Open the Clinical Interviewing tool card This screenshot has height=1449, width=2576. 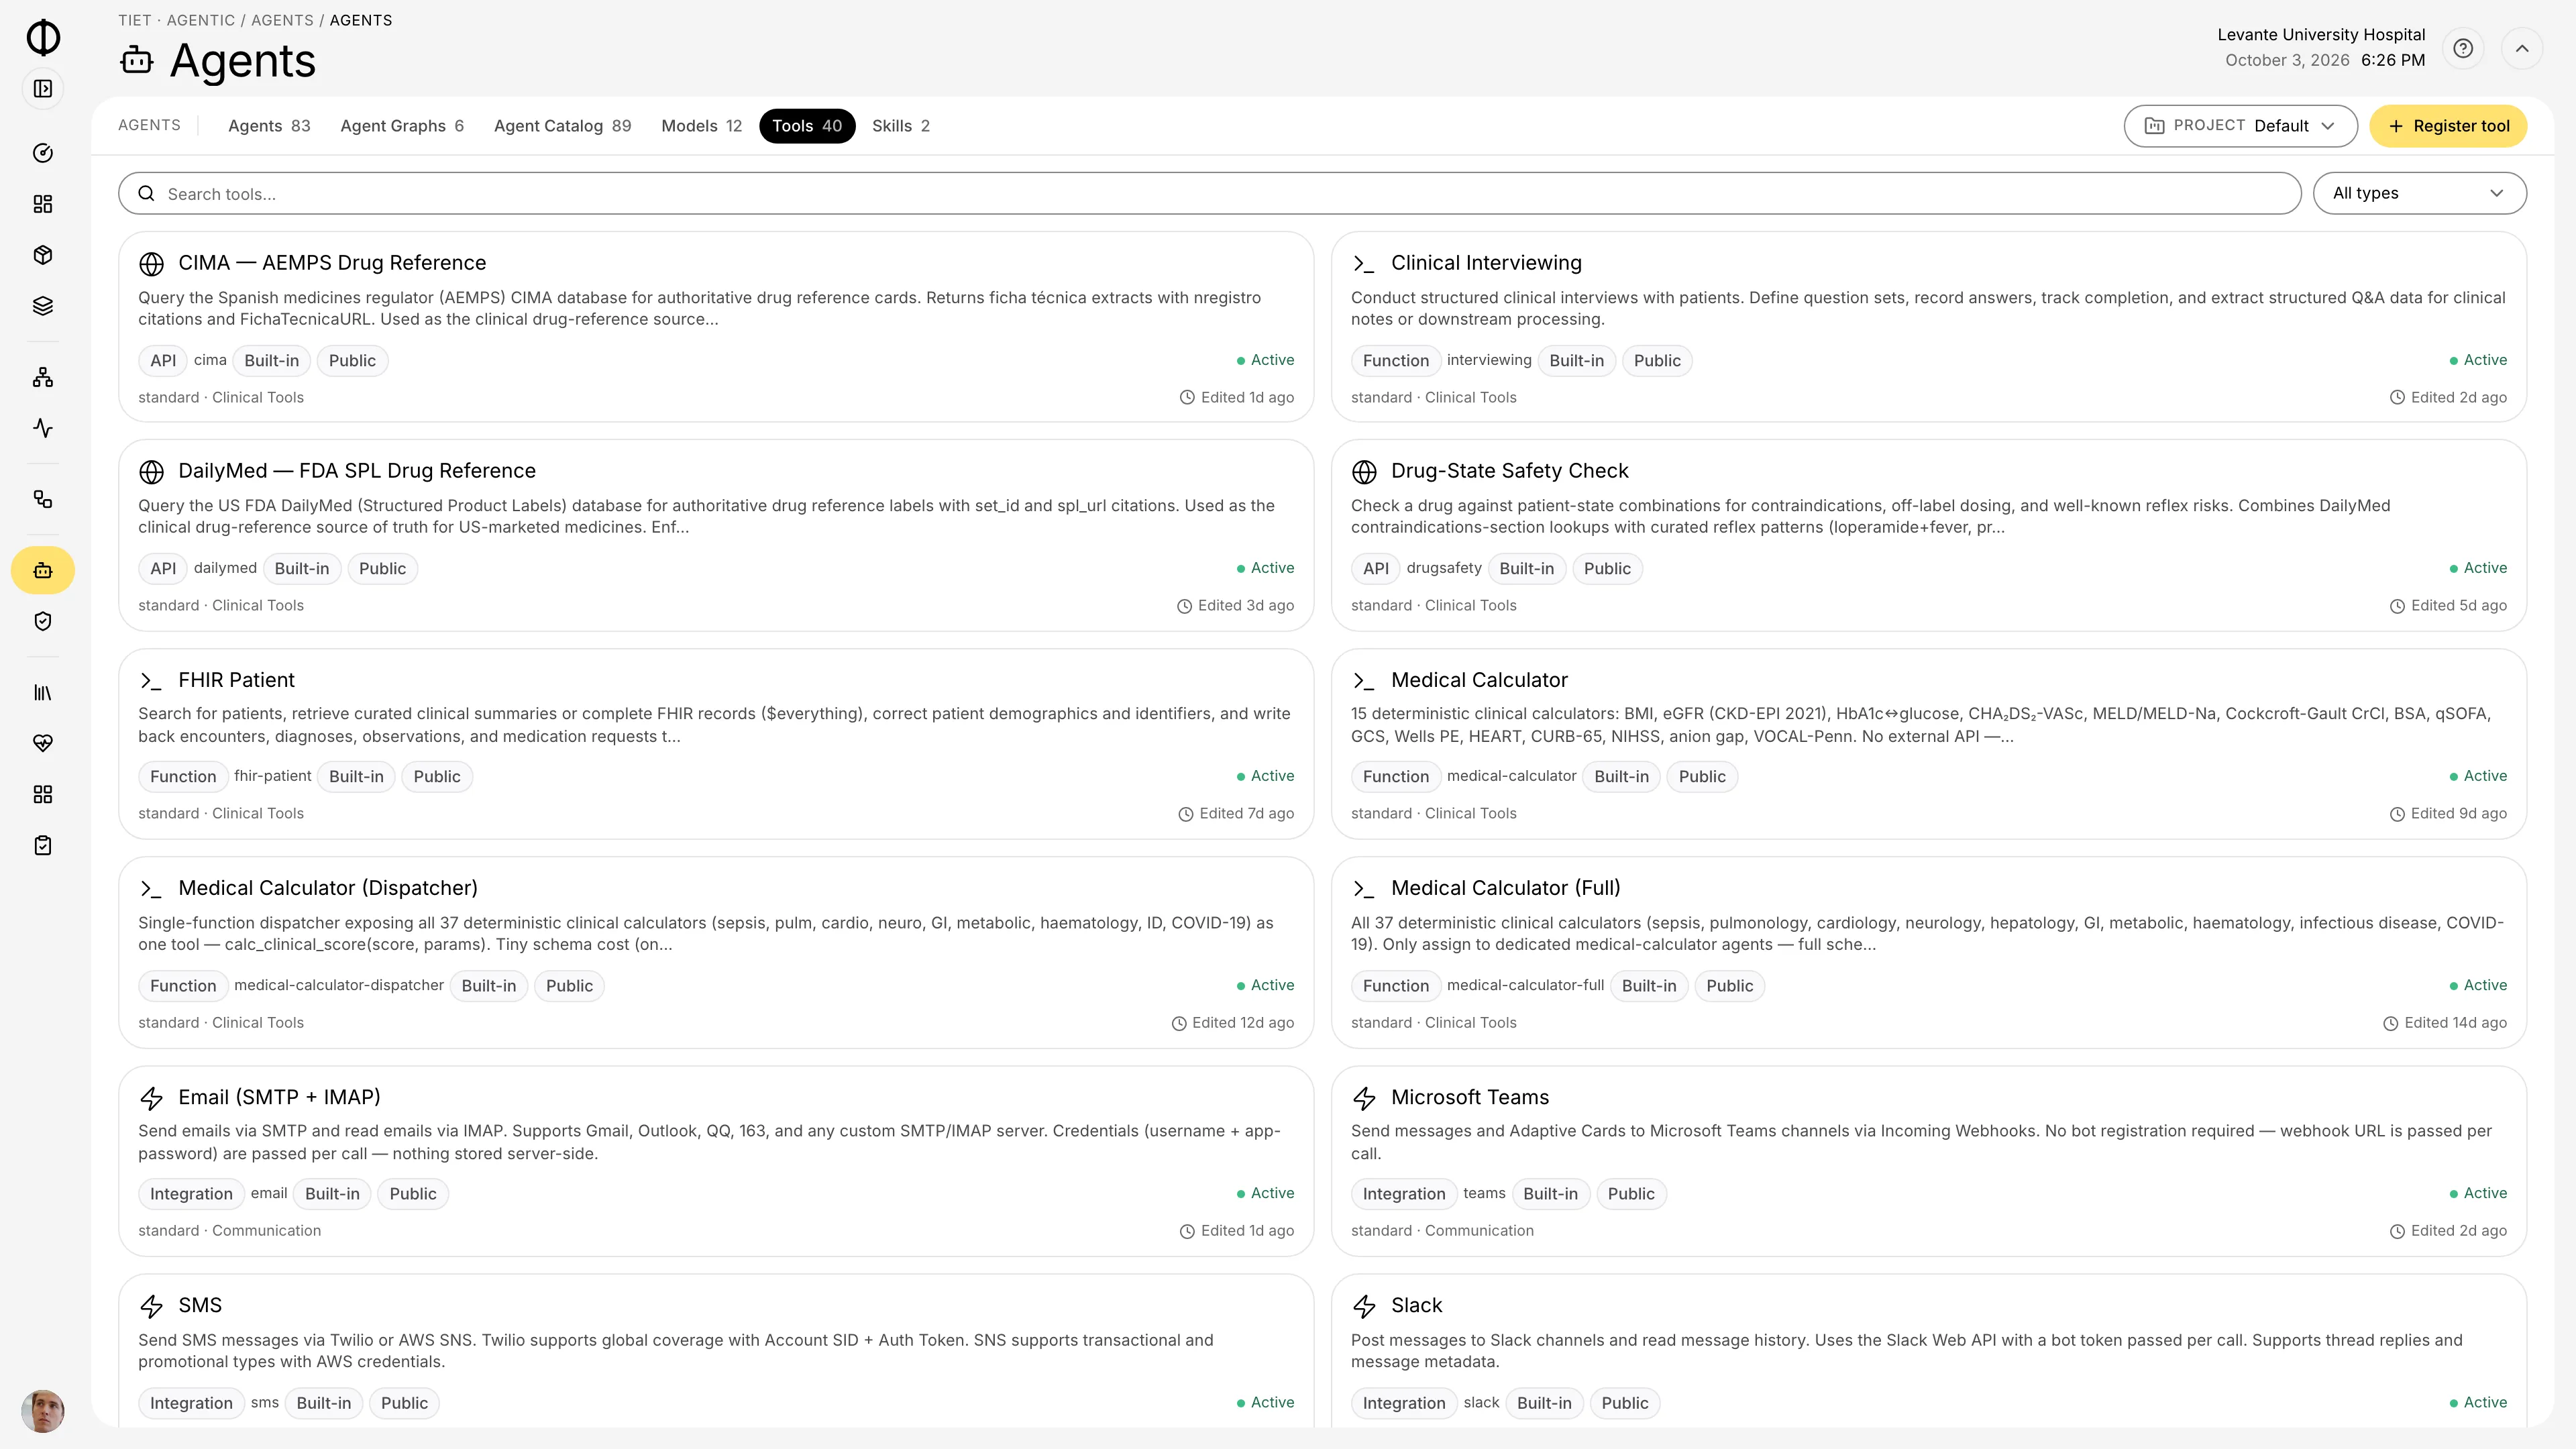(1928, 327)
